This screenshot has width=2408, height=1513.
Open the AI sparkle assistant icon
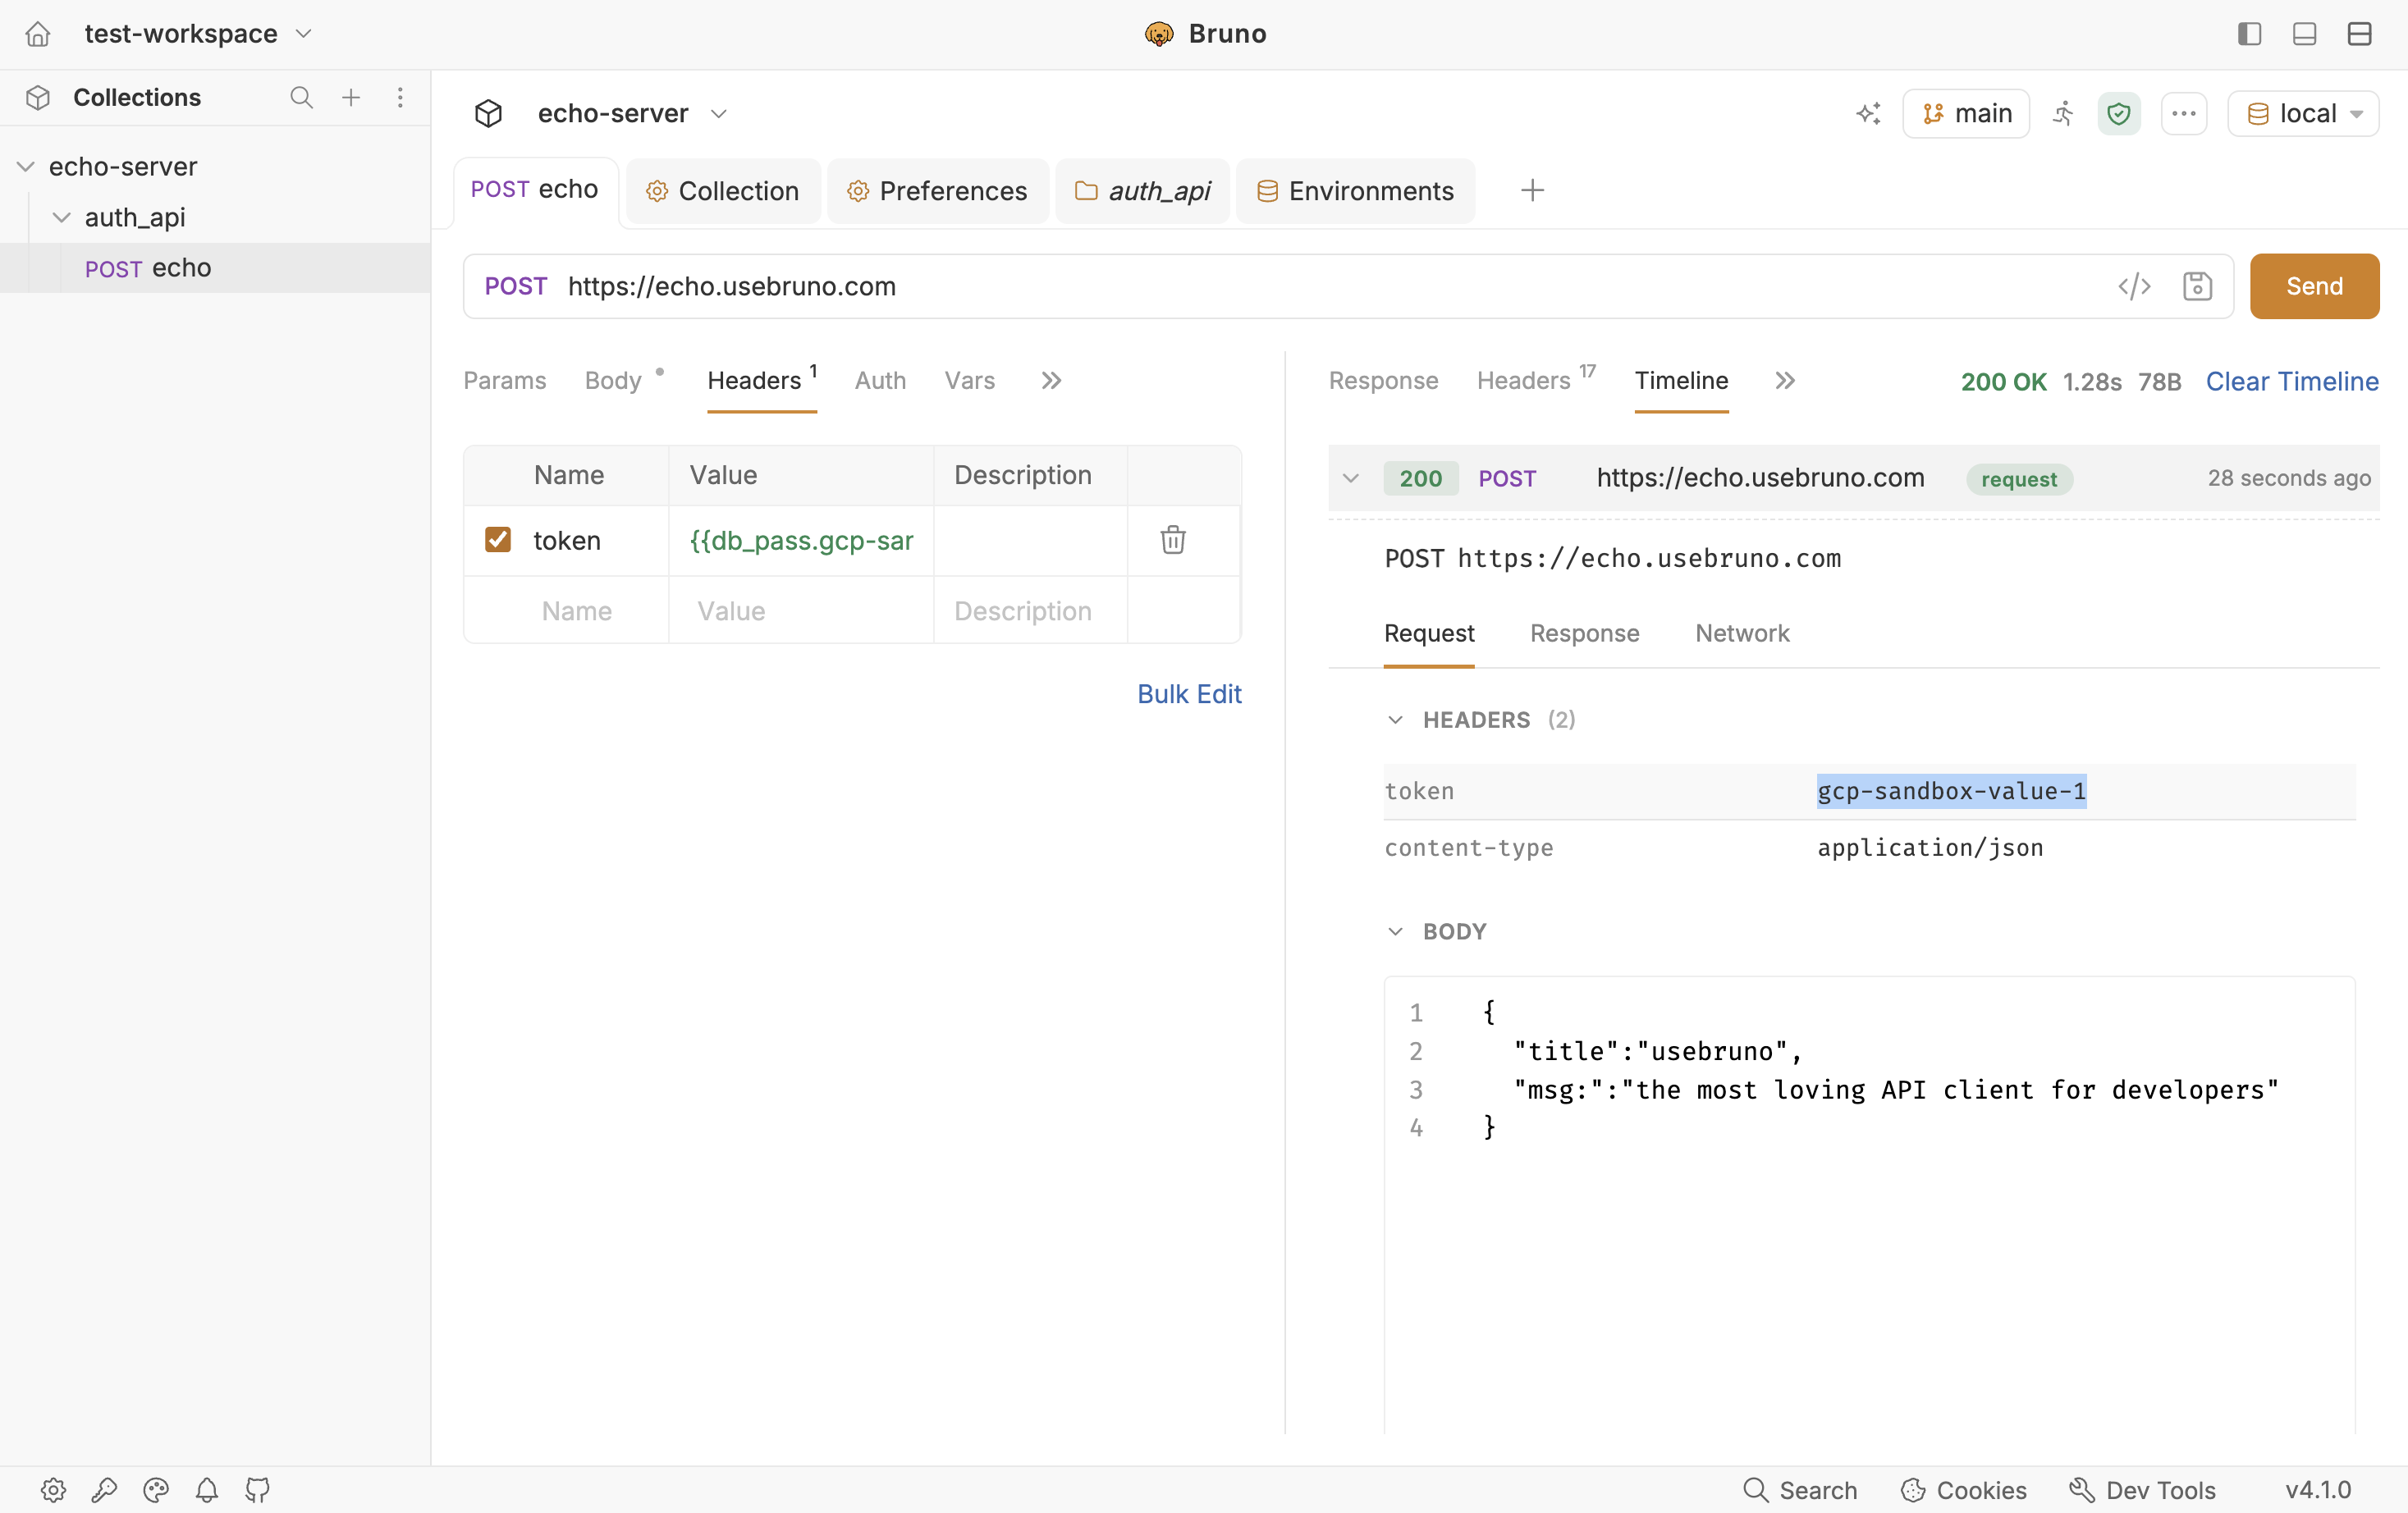1868,114
